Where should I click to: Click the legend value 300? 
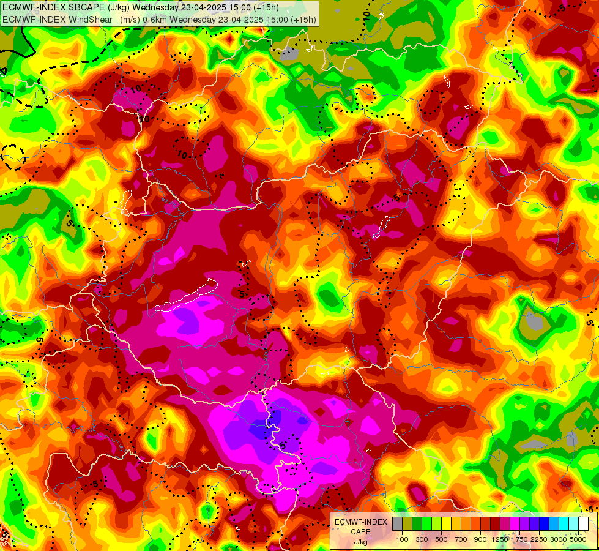(422, 539)
